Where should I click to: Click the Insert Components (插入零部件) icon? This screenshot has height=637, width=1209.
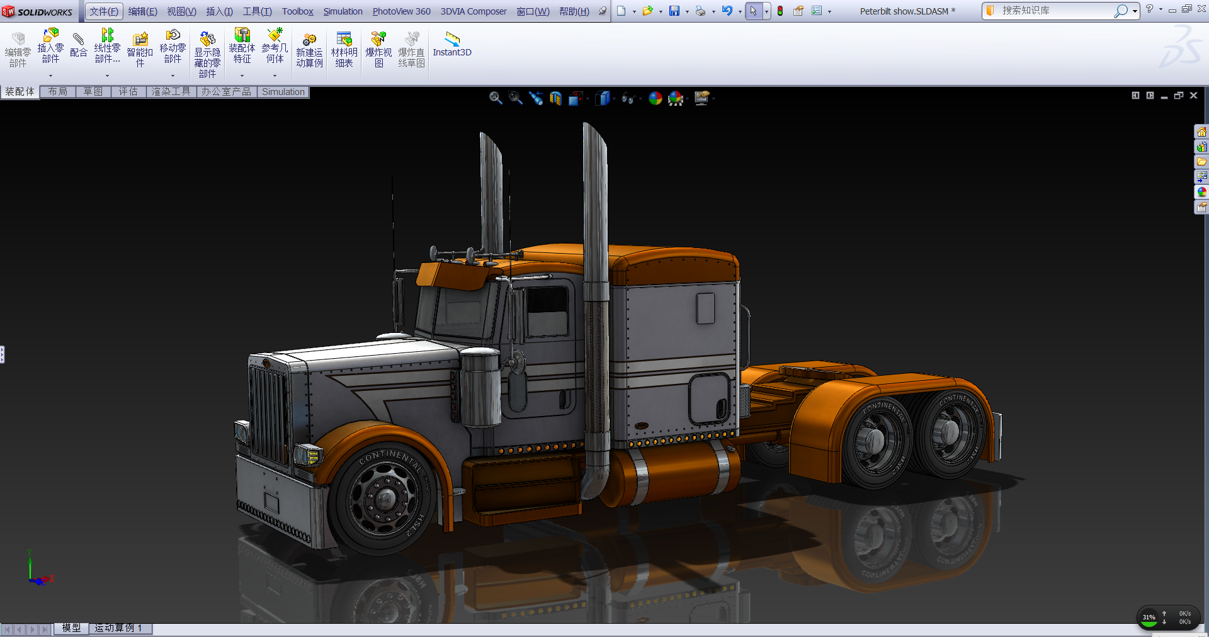[50, 35]
